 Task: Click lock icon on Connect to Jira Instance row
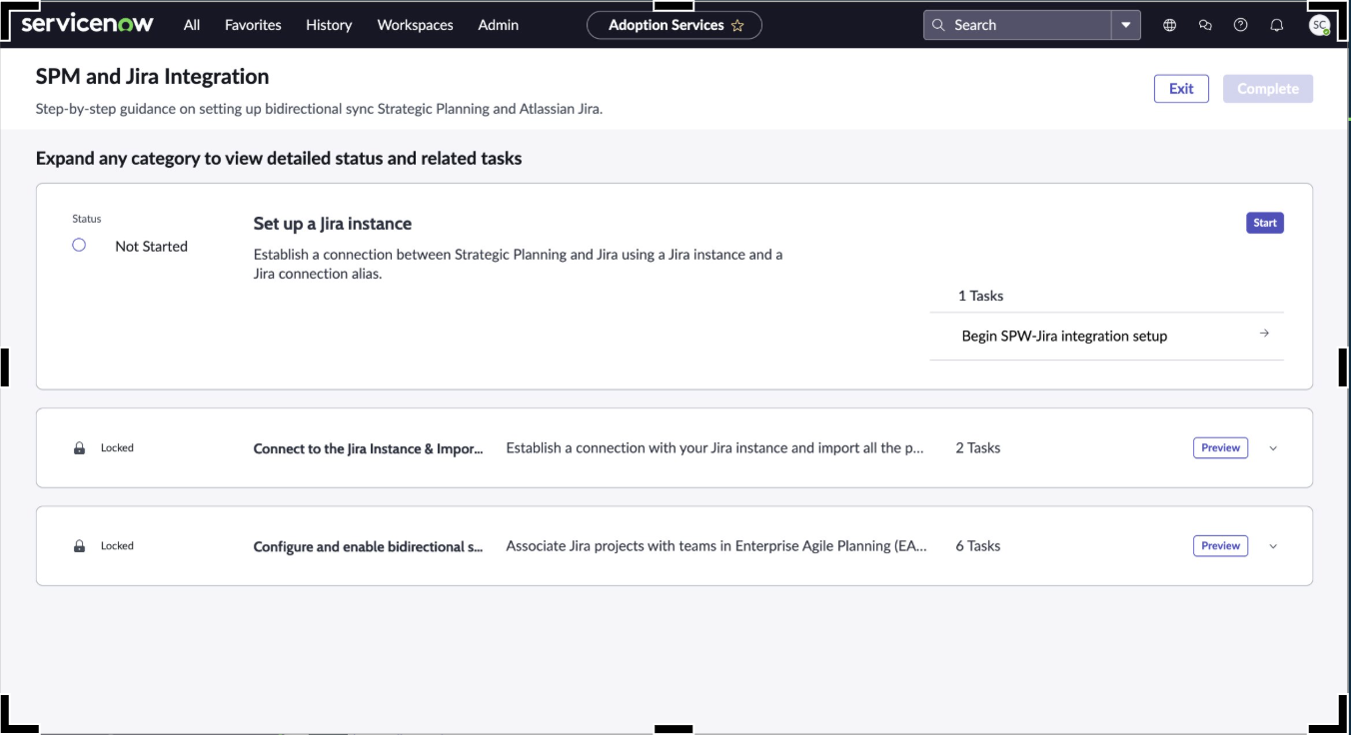tap(79, 448)
